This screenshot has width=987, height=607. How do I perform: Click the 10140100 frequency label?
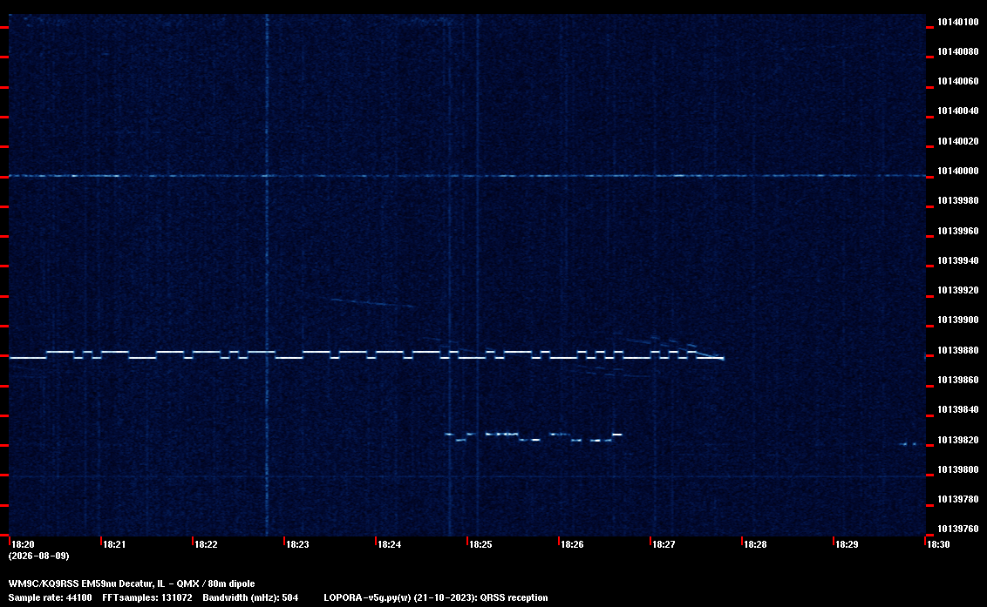[x=957, y=22]
